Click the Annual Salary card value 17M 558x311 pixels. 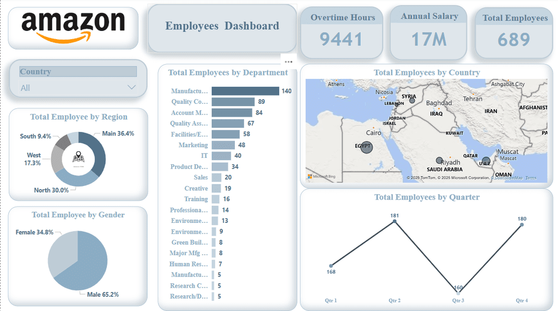(429, 39)
